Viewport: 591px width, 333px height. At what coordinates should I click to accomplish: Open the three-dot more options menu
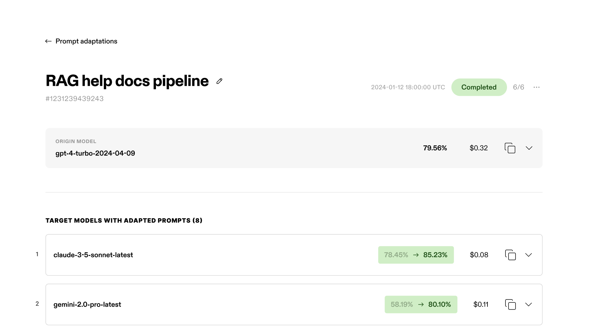coord(536,87)
